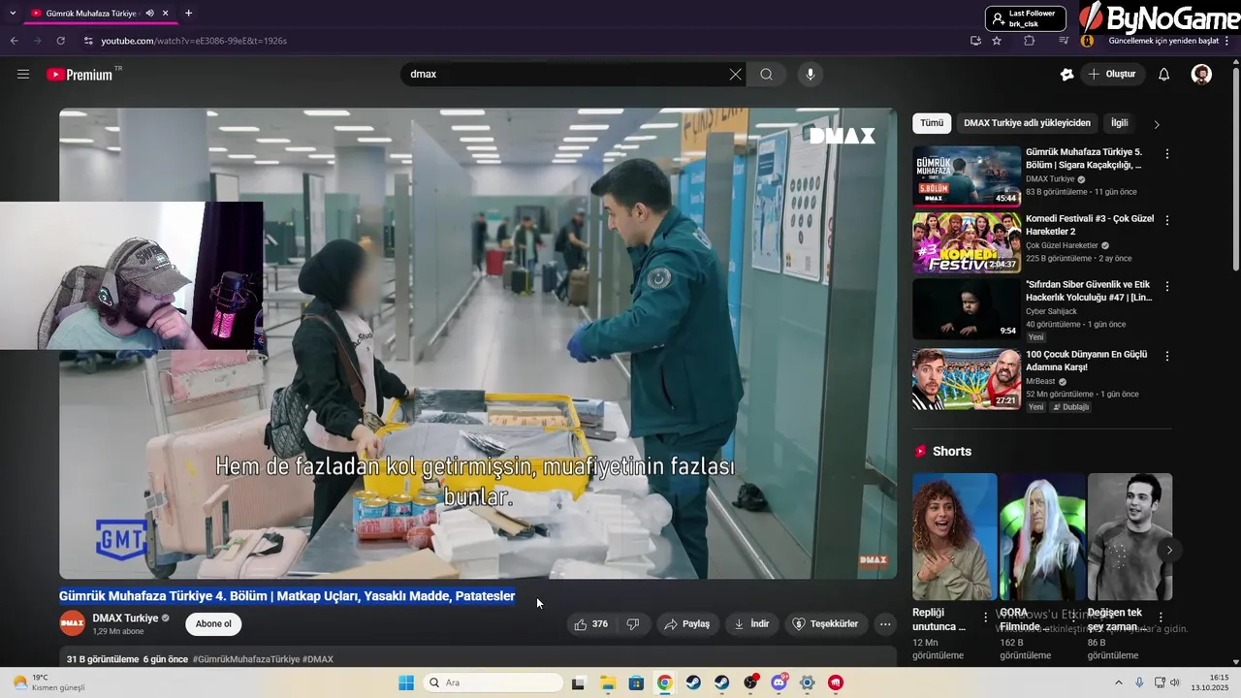This screenshot has width=1241, height=698.
Task: Dislike the video with thumbs down
Action: click(633, 624)
